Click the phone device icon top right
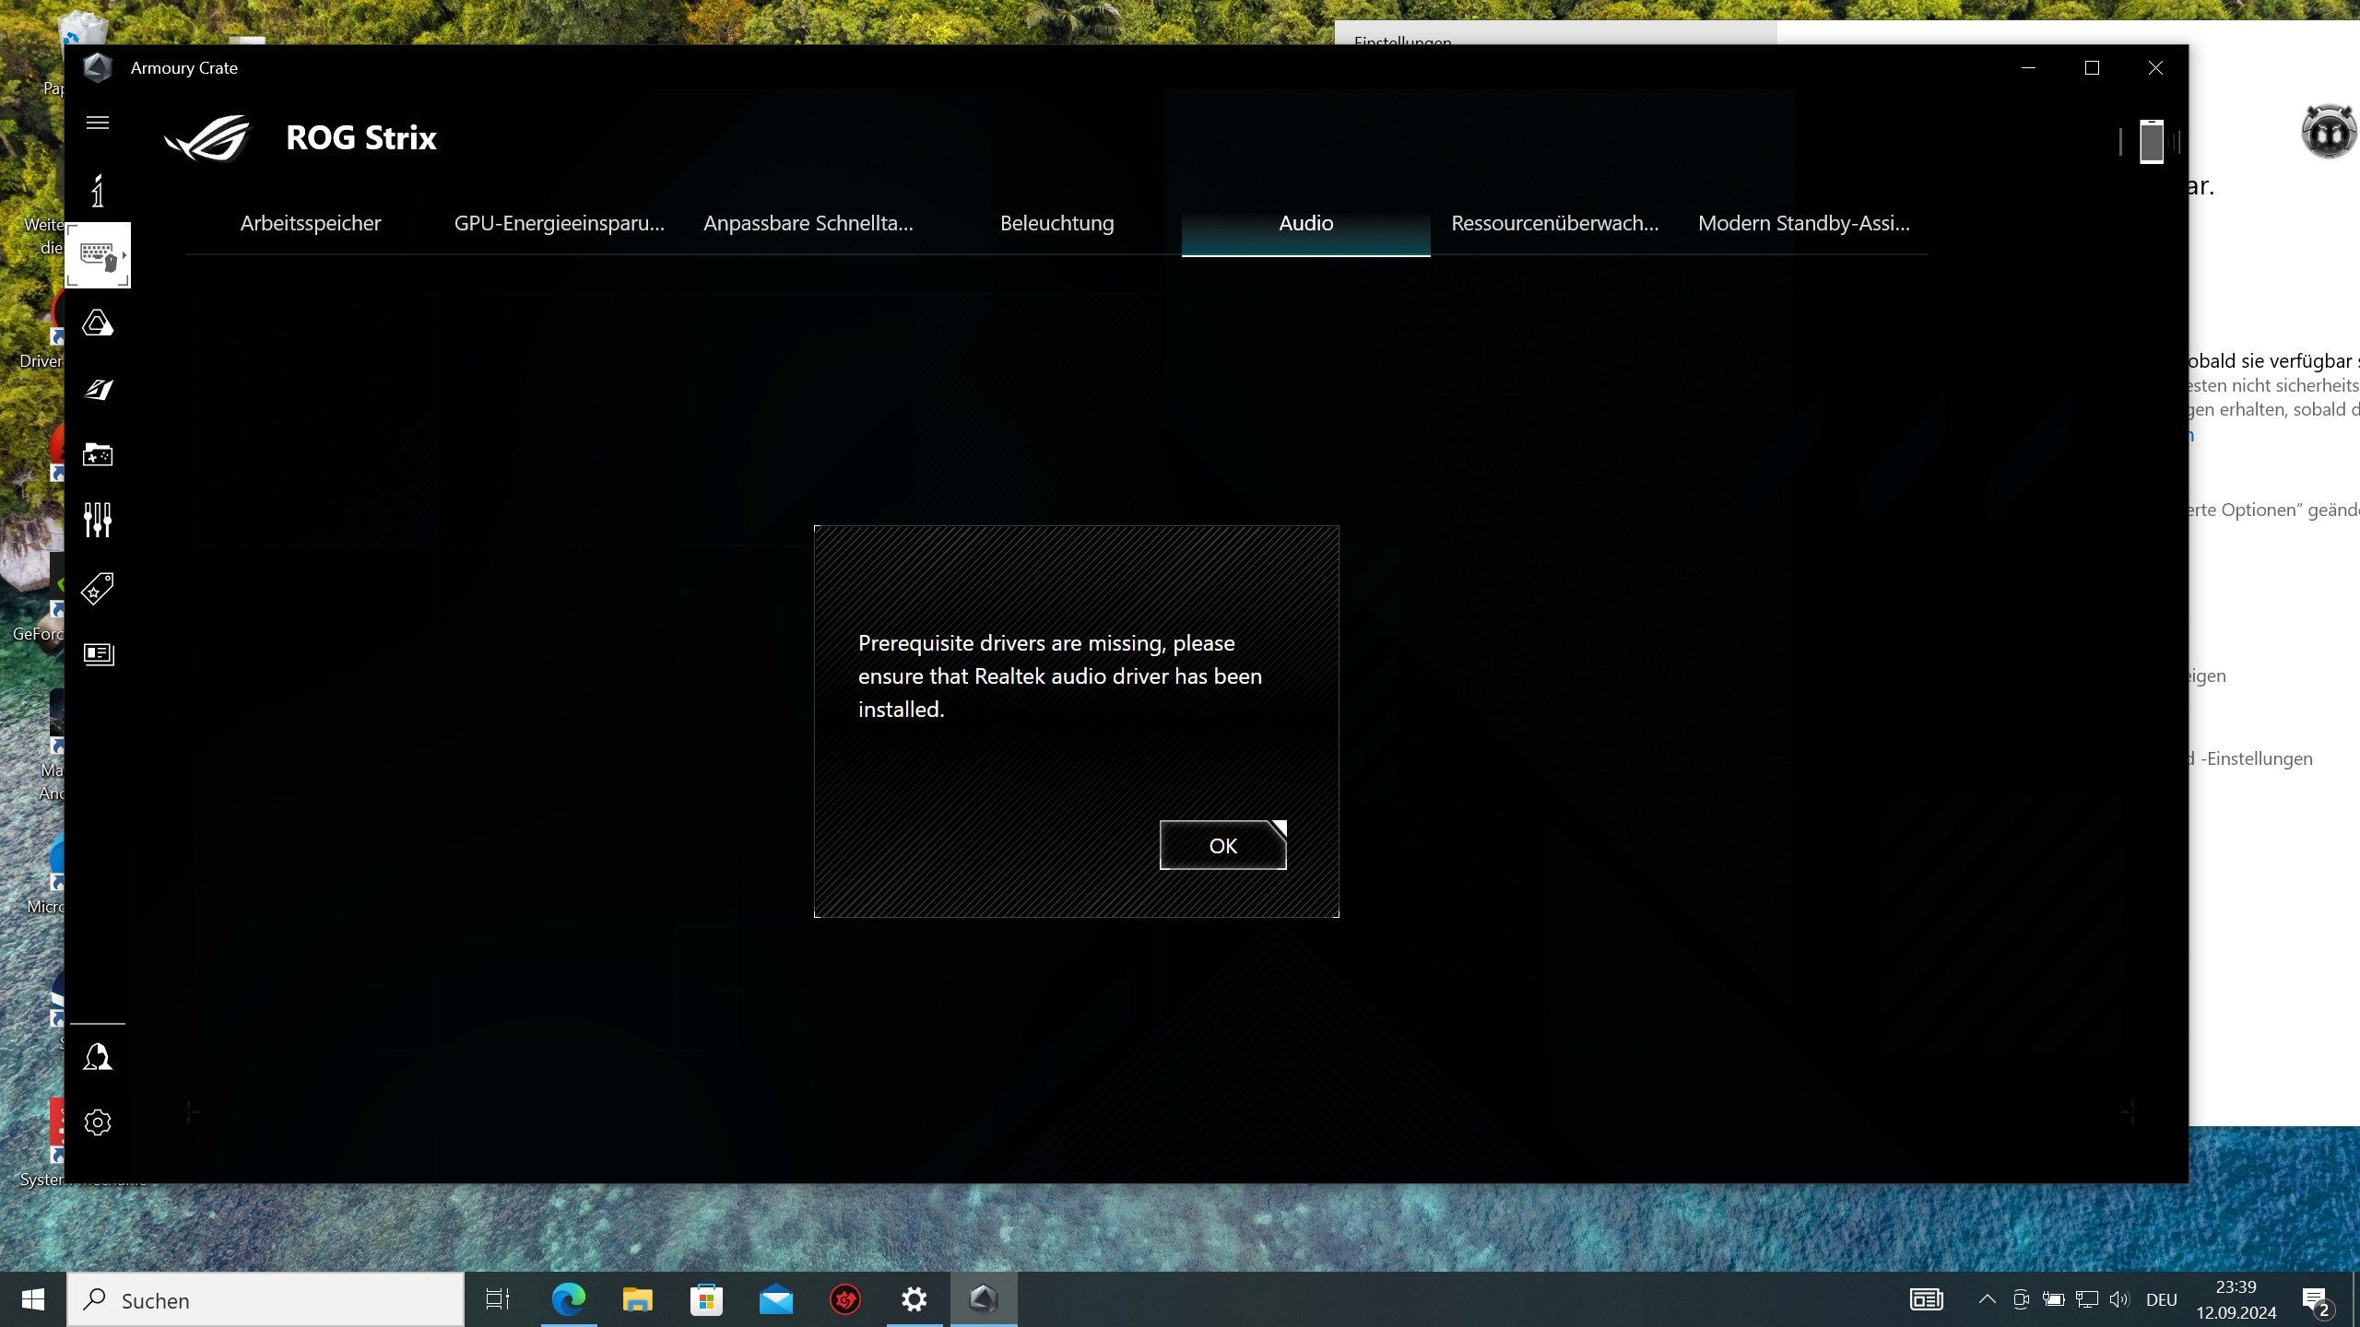2360x1327 pixels. click(x=2151, y=142)
